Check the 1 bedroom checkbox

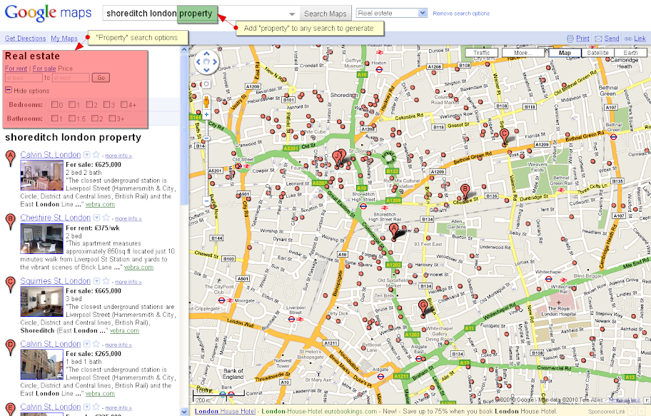(72, 105)
